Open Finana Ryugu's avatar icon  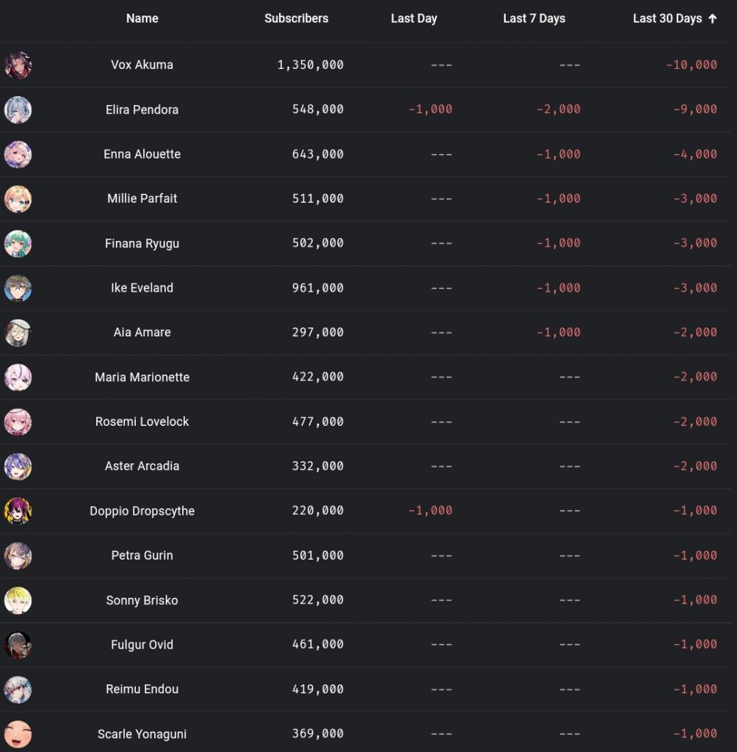[x=18, y=244]
